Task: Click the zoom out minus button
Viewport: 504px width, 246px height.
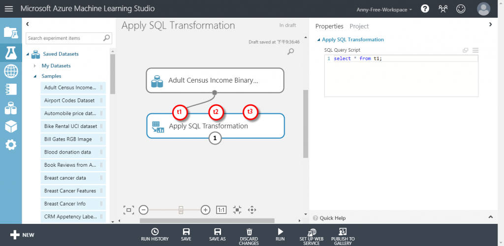Action: point(143,210)
